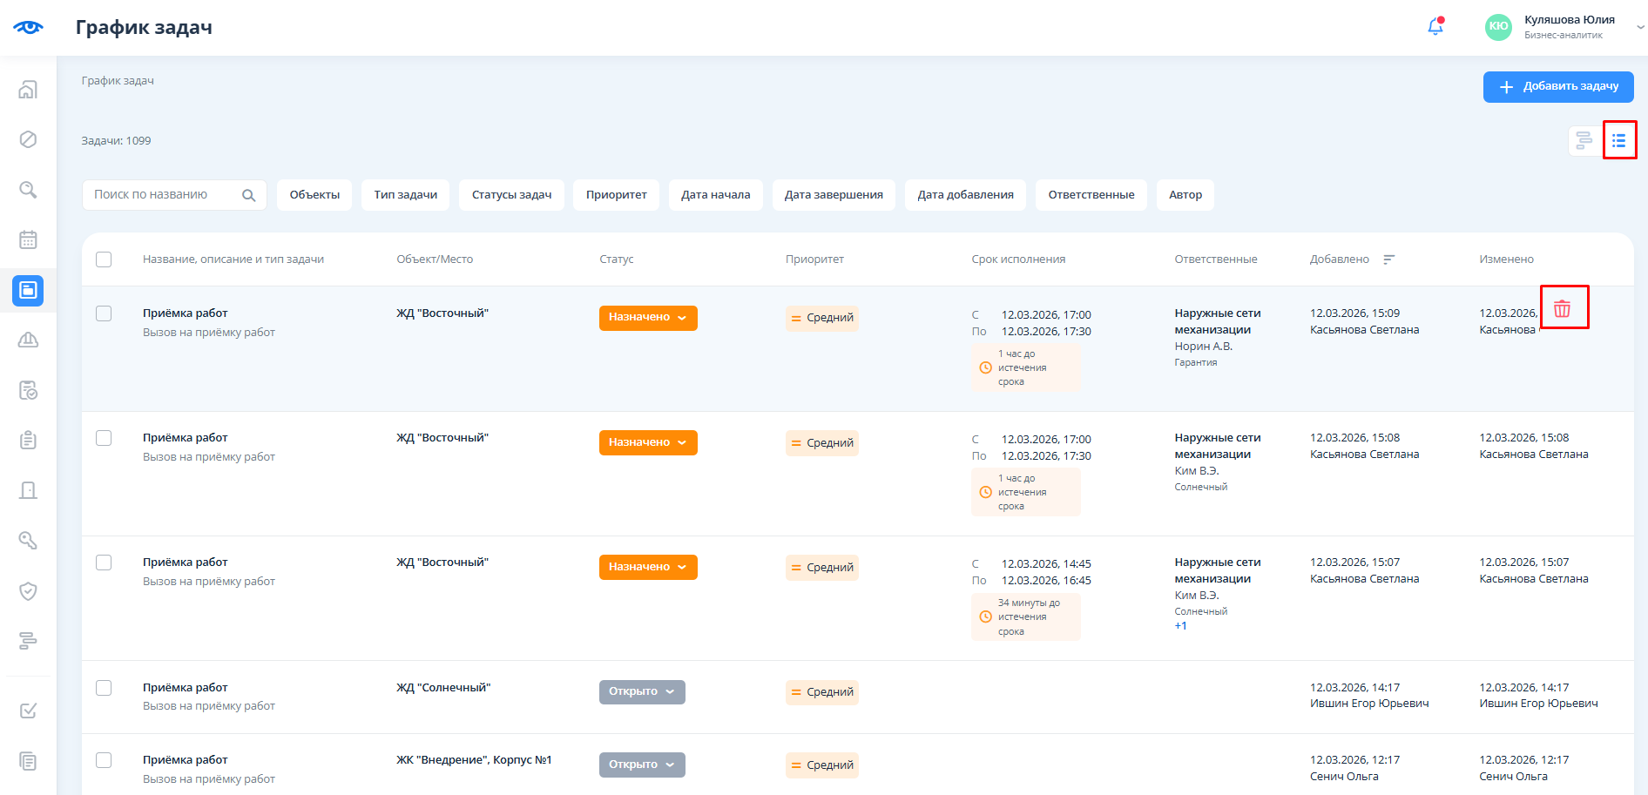This screenshot has height=795, width=1648.
Task: Delete the first task with trash icon
Action: coord(1563,308)
